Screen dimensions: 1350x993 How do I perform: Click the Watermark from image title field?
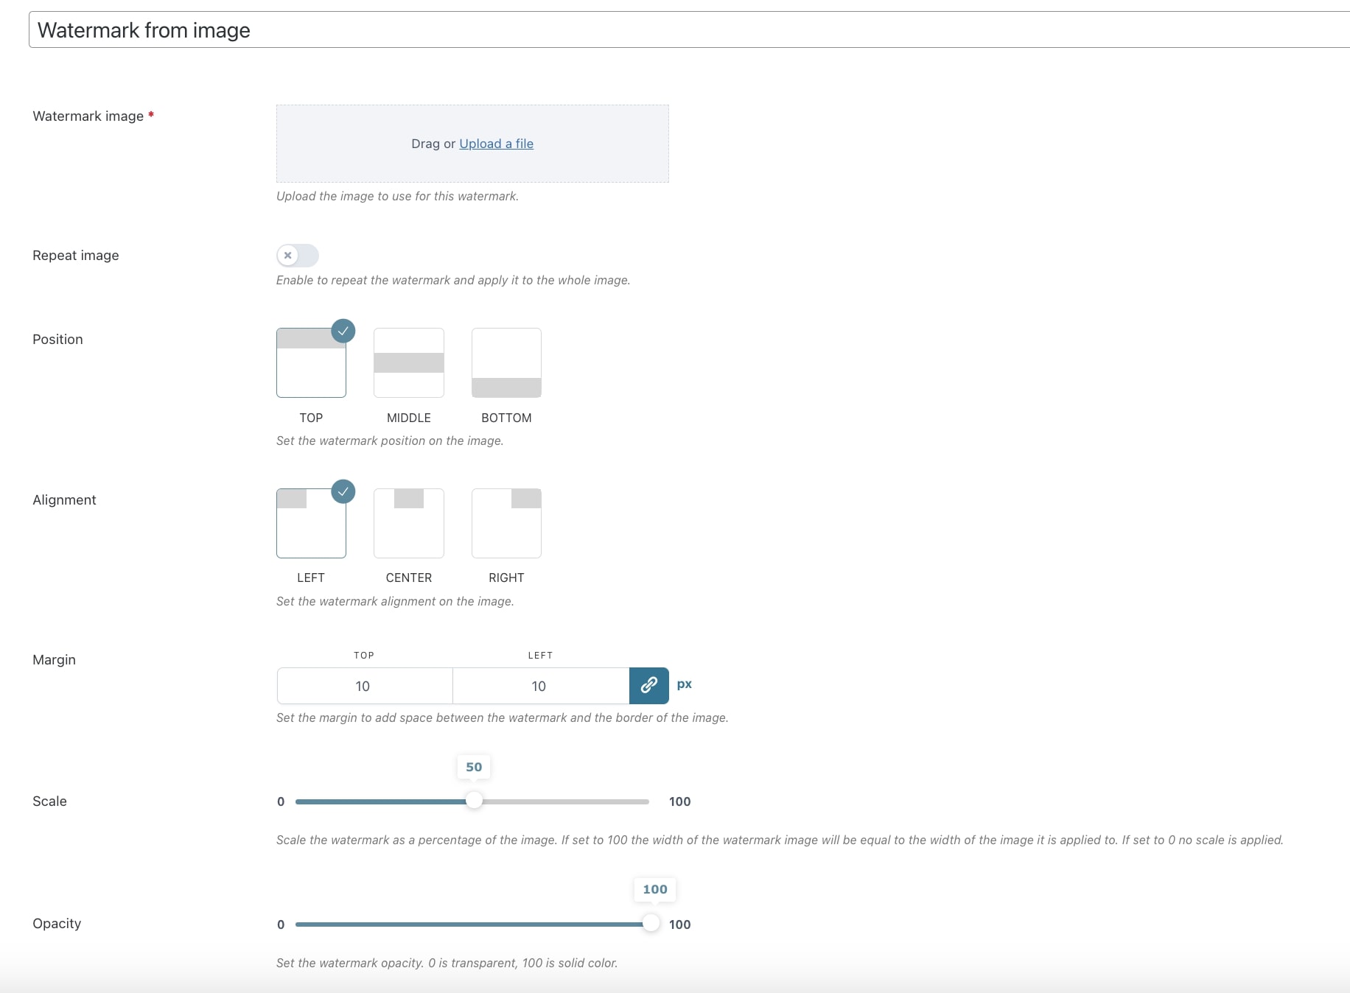click(689, 30)
